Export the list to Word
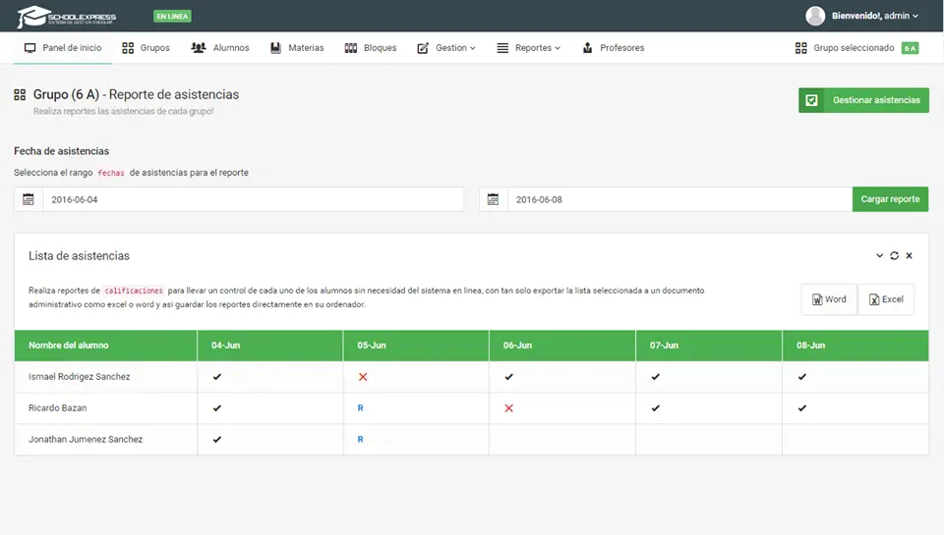 pyautogui.click(x=829, y=298)
